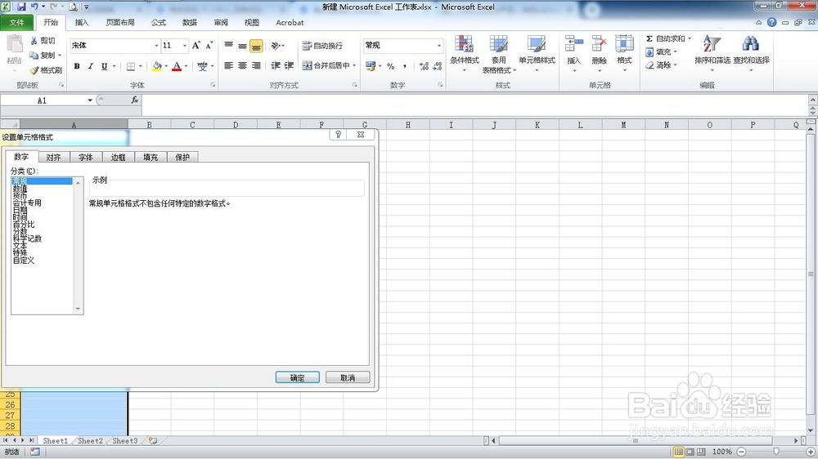
Task: Click the insert function fx button
Action: (135, 100)
